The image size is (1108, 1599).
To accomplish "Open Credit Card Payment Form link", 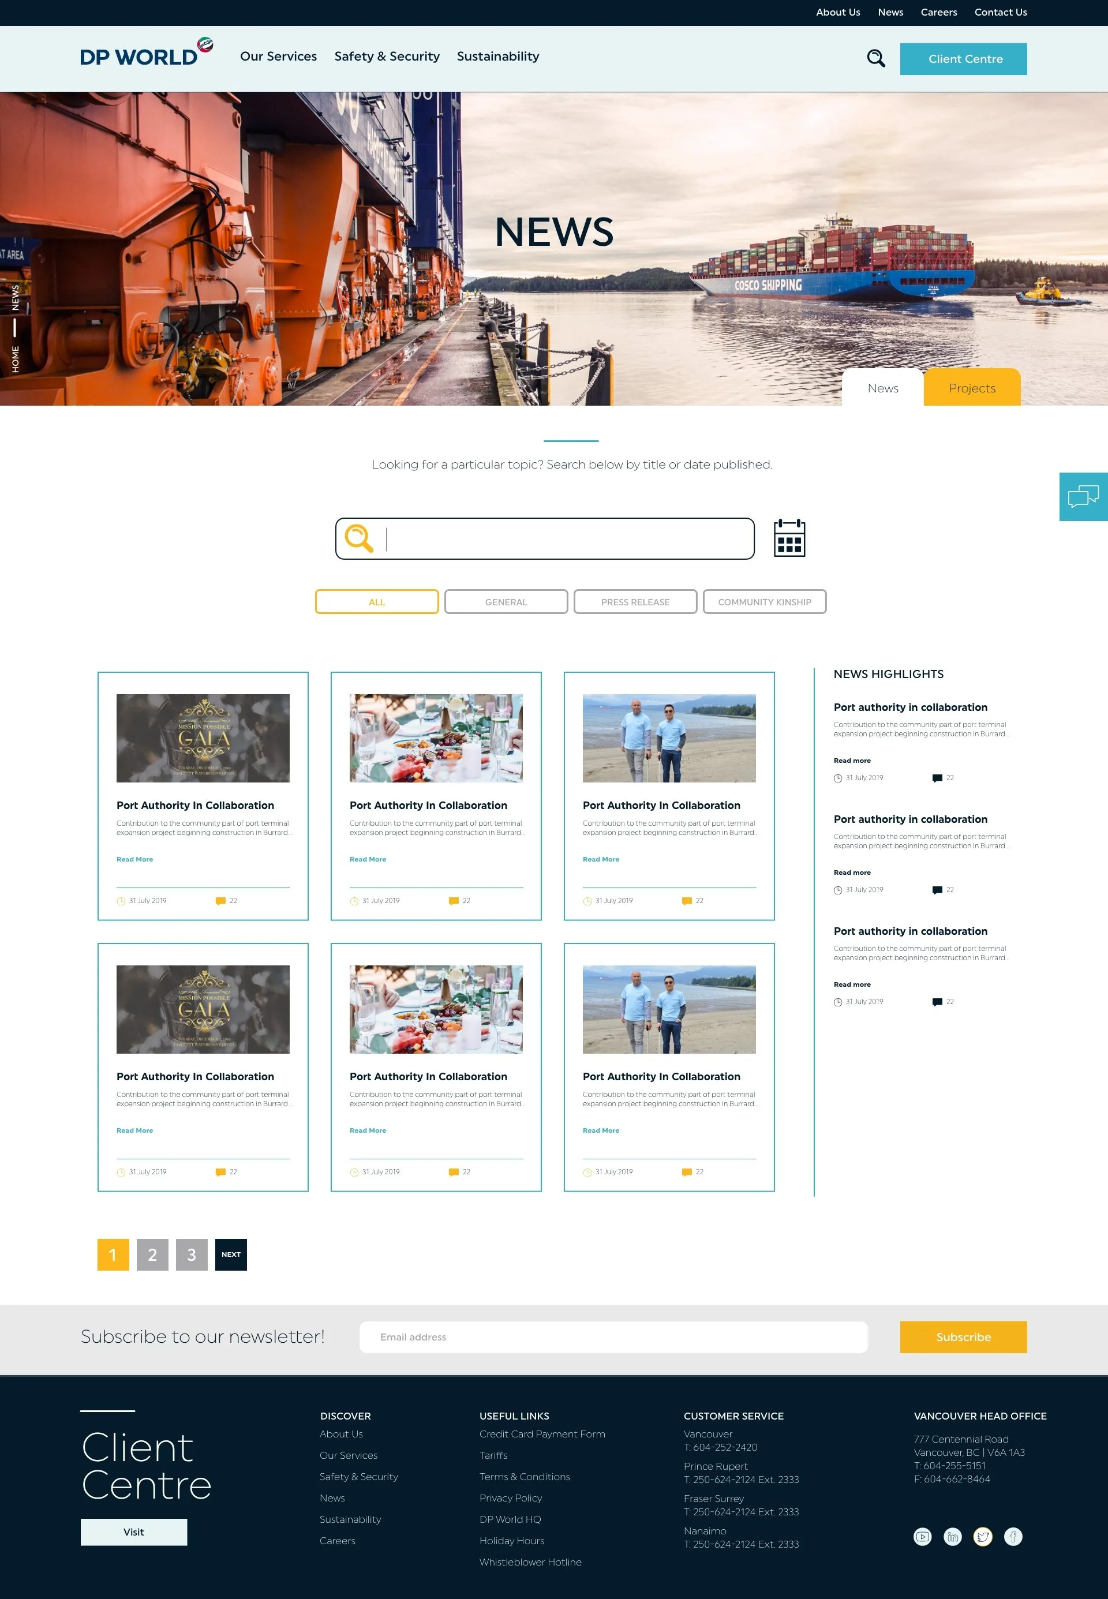I will (x=542, y=1434).
